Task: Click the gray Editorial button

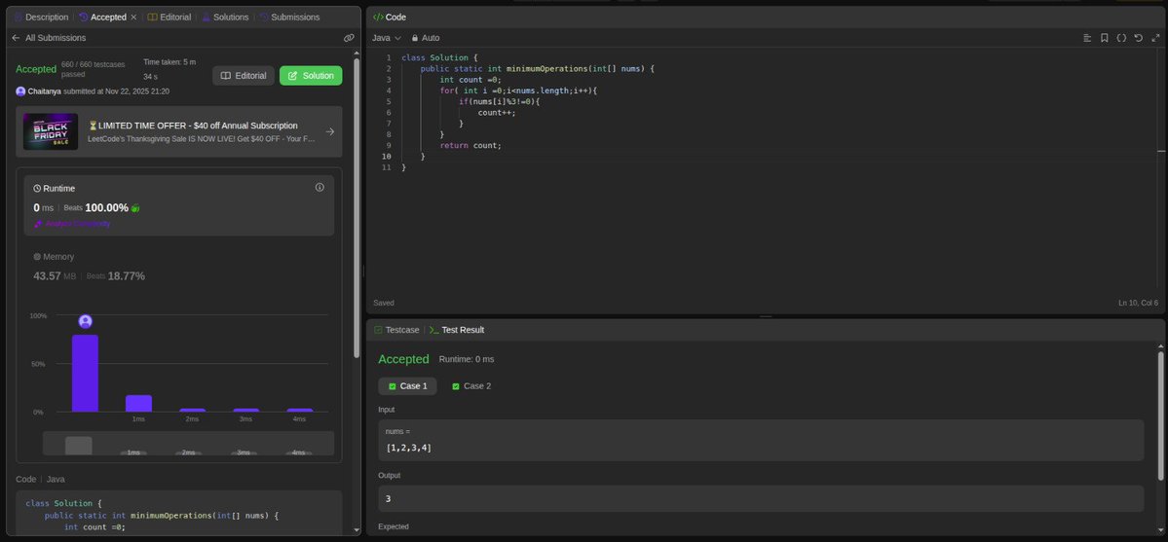Action: pos(244,76)
